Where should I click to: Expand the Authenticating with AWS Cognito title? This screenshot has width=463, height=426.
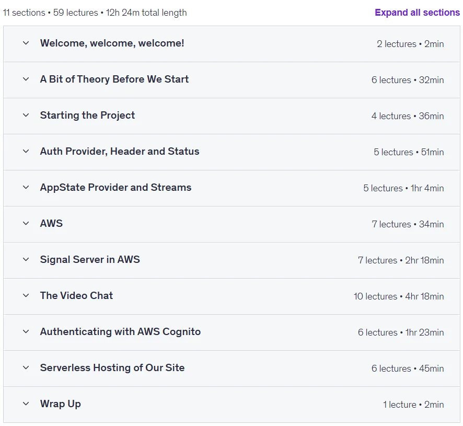pos(121,332)
